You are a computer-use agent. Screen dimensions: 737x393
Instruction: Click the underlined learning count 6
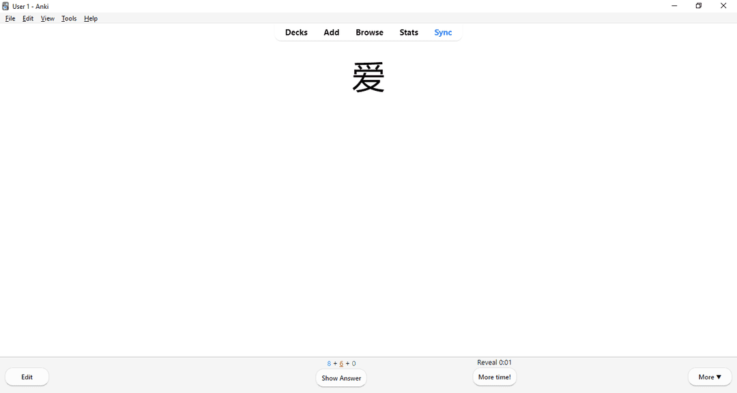(x=341, y=363)
